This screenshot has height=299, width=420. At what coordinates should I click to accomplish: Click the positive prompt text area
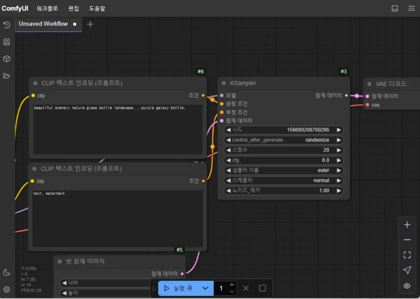pos(118,129)
